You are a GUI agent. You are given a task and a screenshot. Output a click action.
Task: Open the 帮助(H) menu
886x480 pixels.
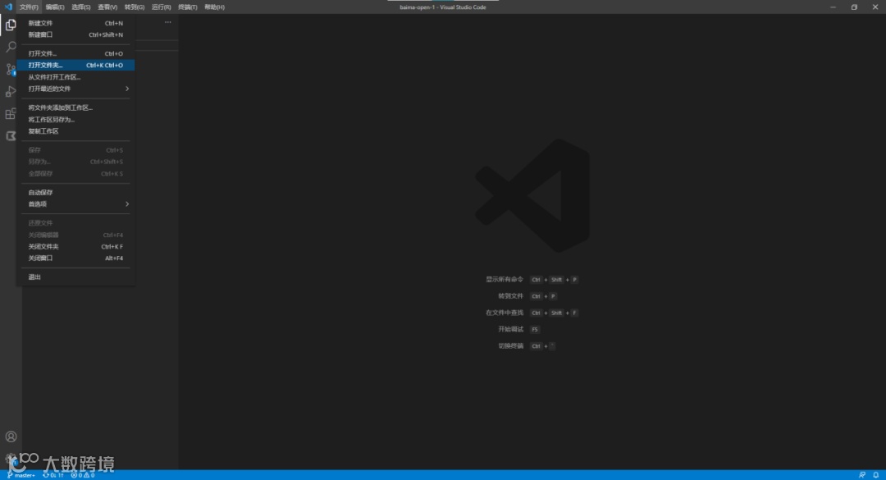coord(214,7)
